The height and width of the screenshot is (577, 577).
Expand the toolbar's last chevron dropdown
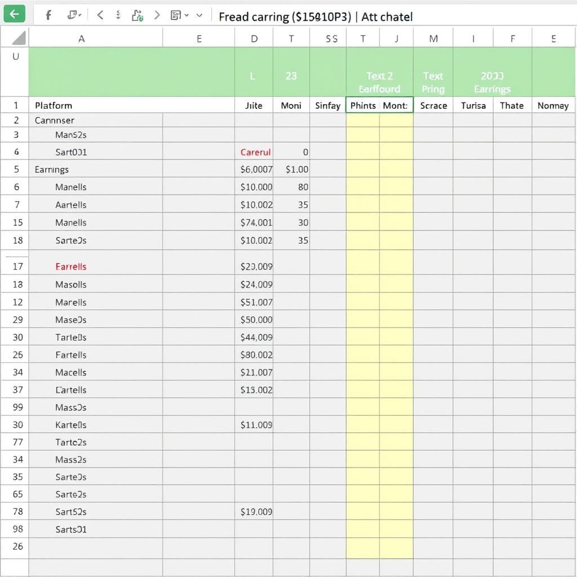[199, 15]
